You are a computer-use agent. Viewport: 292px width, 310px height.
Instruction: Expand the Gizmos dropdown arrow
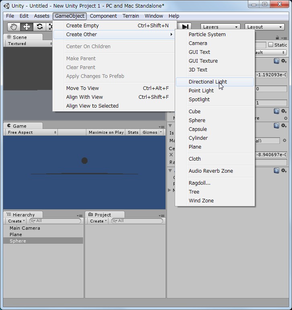pos(161,132)
